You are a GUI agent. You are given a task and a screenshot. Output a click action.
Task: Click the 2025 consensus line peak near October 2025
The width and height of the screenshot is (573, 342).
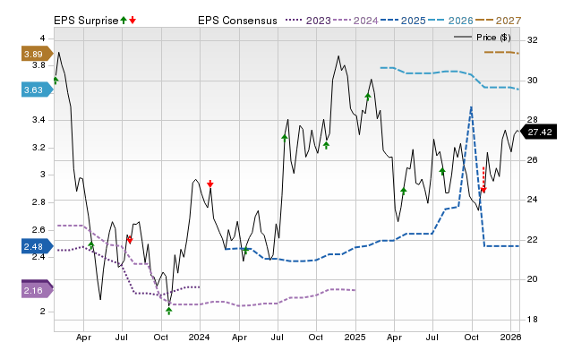click(472, 107)
